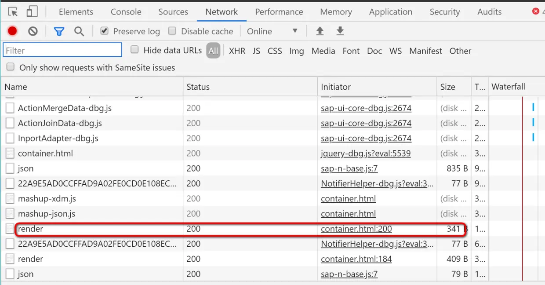Click the import HAR upload arrow icon

[x=320, y=31]
